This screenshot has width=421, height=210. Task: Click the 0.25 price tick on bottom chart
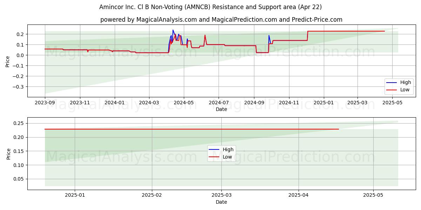[19, 123]
